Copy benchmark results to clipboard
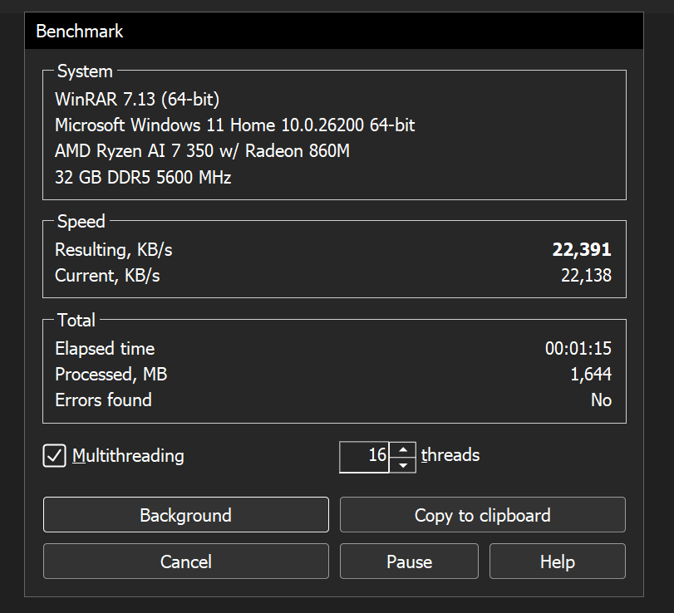 [482, 515]
